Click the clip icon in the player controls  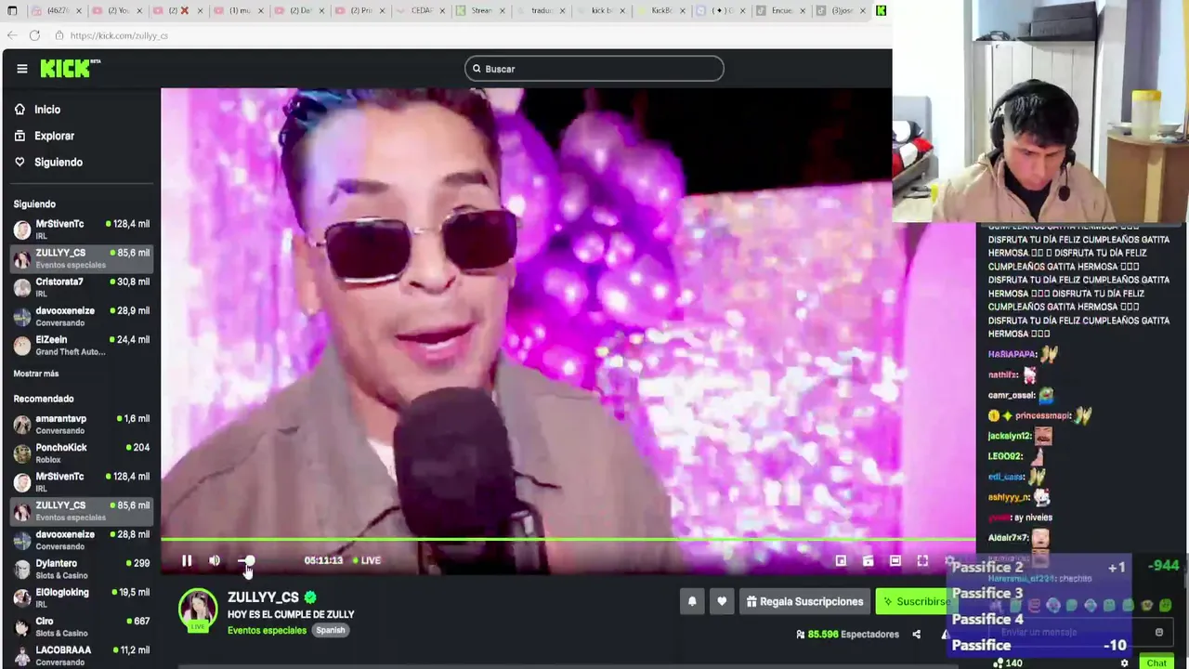point(868,560)
